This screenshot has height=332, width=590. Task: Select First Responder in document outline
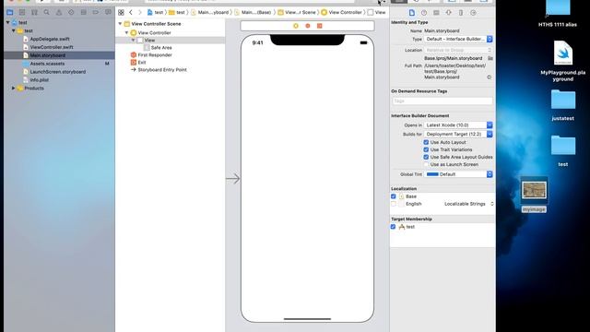[x=155, y=55]
